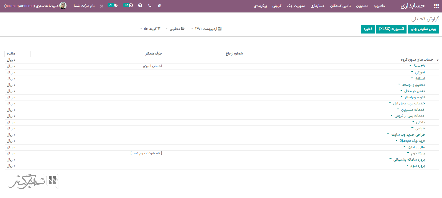Open the caret next to مالی و اداری
The width and height of the screenshot is (442, 198).
point(404,147)
